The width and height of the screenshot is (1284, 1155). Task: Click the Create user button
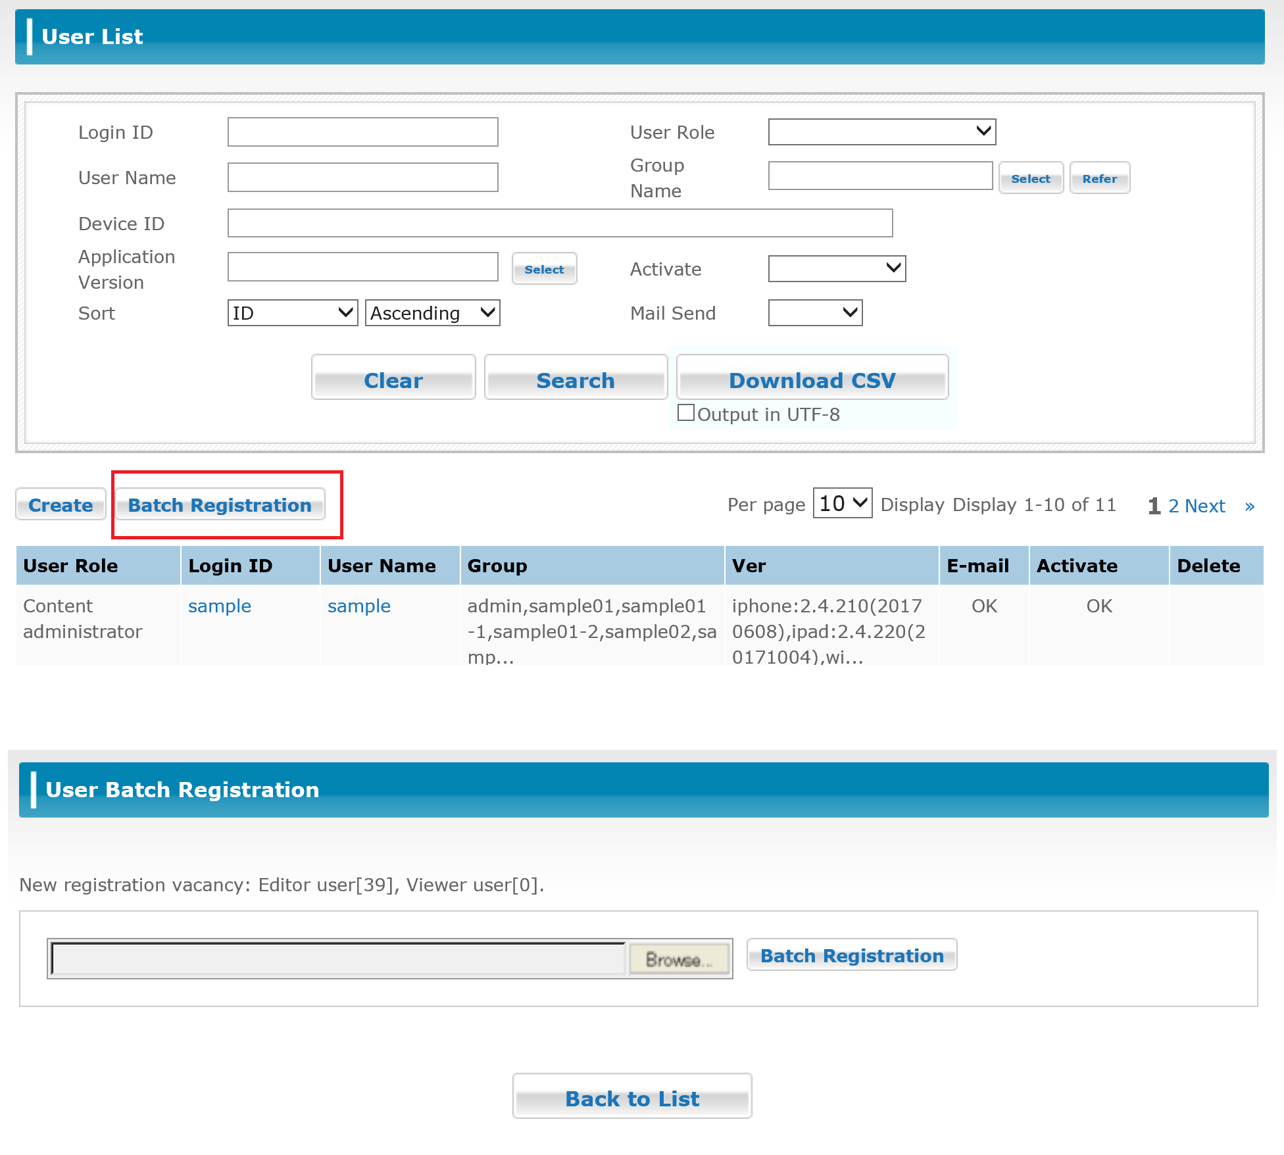pos(61,504)
